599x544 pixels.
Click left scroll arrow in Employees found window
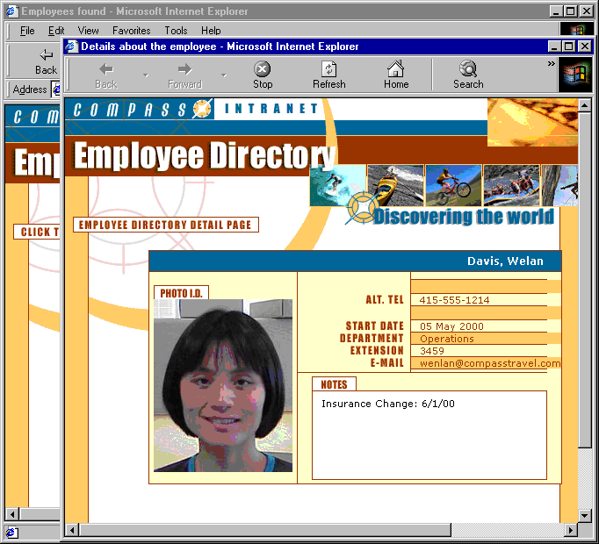click(12, 514)
